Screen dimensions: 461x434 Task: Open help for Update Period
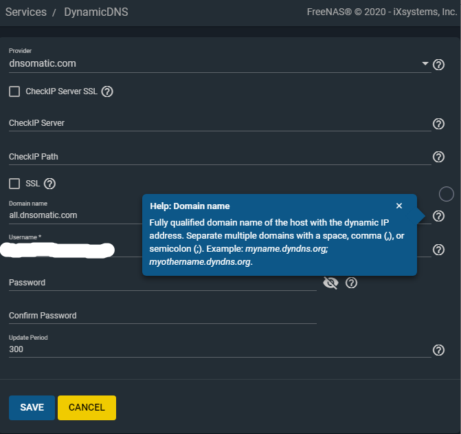coord(438,350)
